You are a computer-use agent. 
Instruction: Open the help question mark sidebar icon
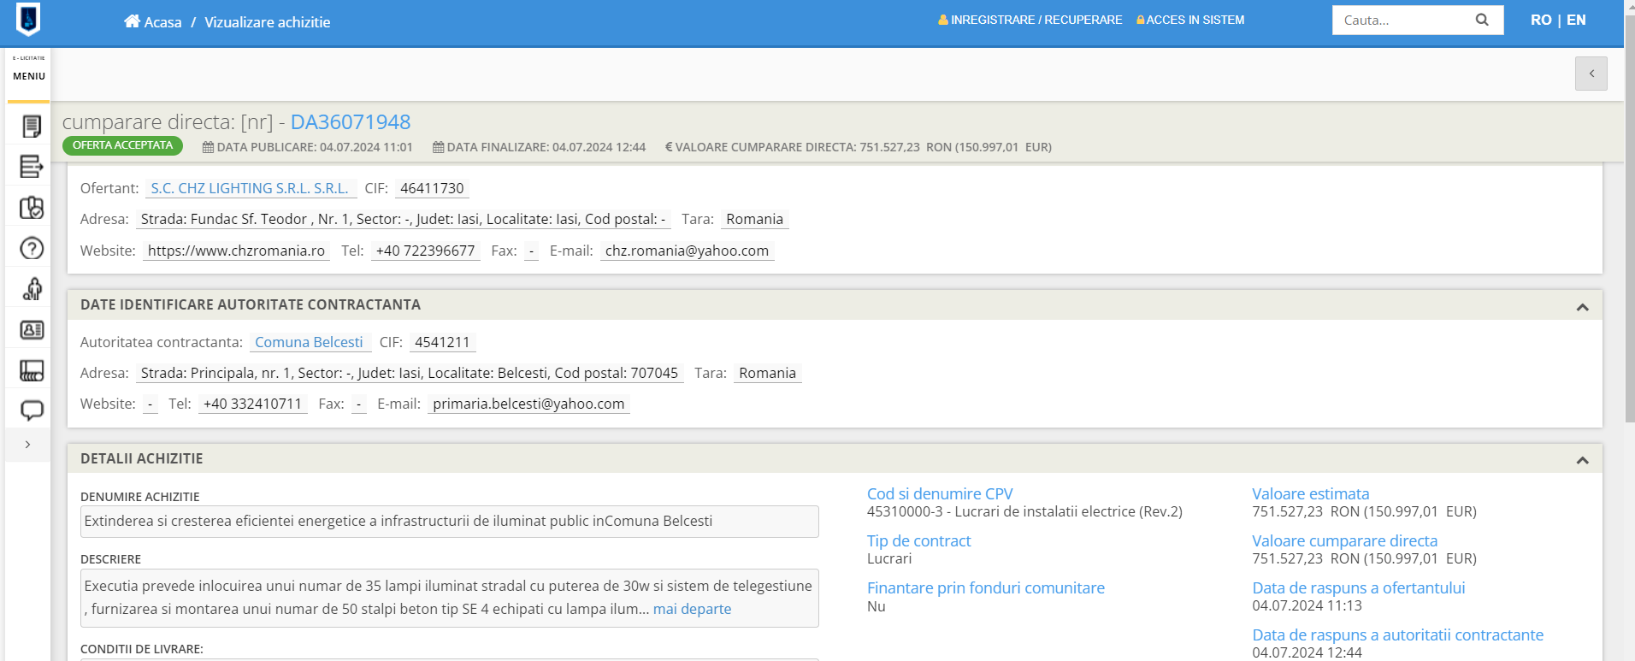pyautogui.click(x=32, y=248)
